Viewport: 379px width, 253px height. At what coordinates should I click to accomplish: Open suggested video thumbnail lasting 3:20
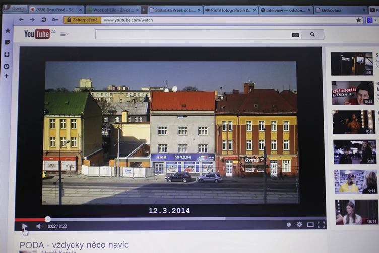(x=355, y=152)
